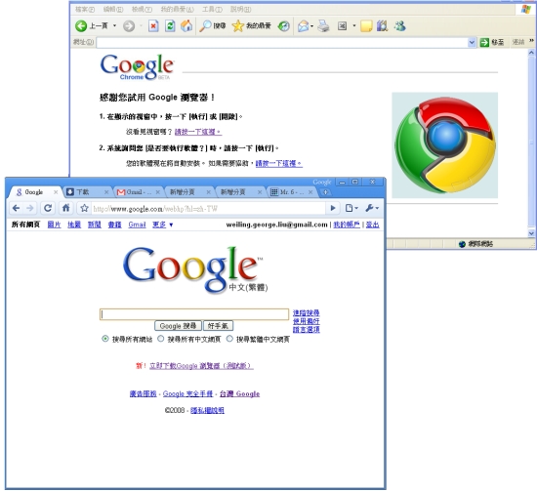Open the Gmail link in Google navigation
Screen dimensions: 537x491
click(x=137, y=225)
